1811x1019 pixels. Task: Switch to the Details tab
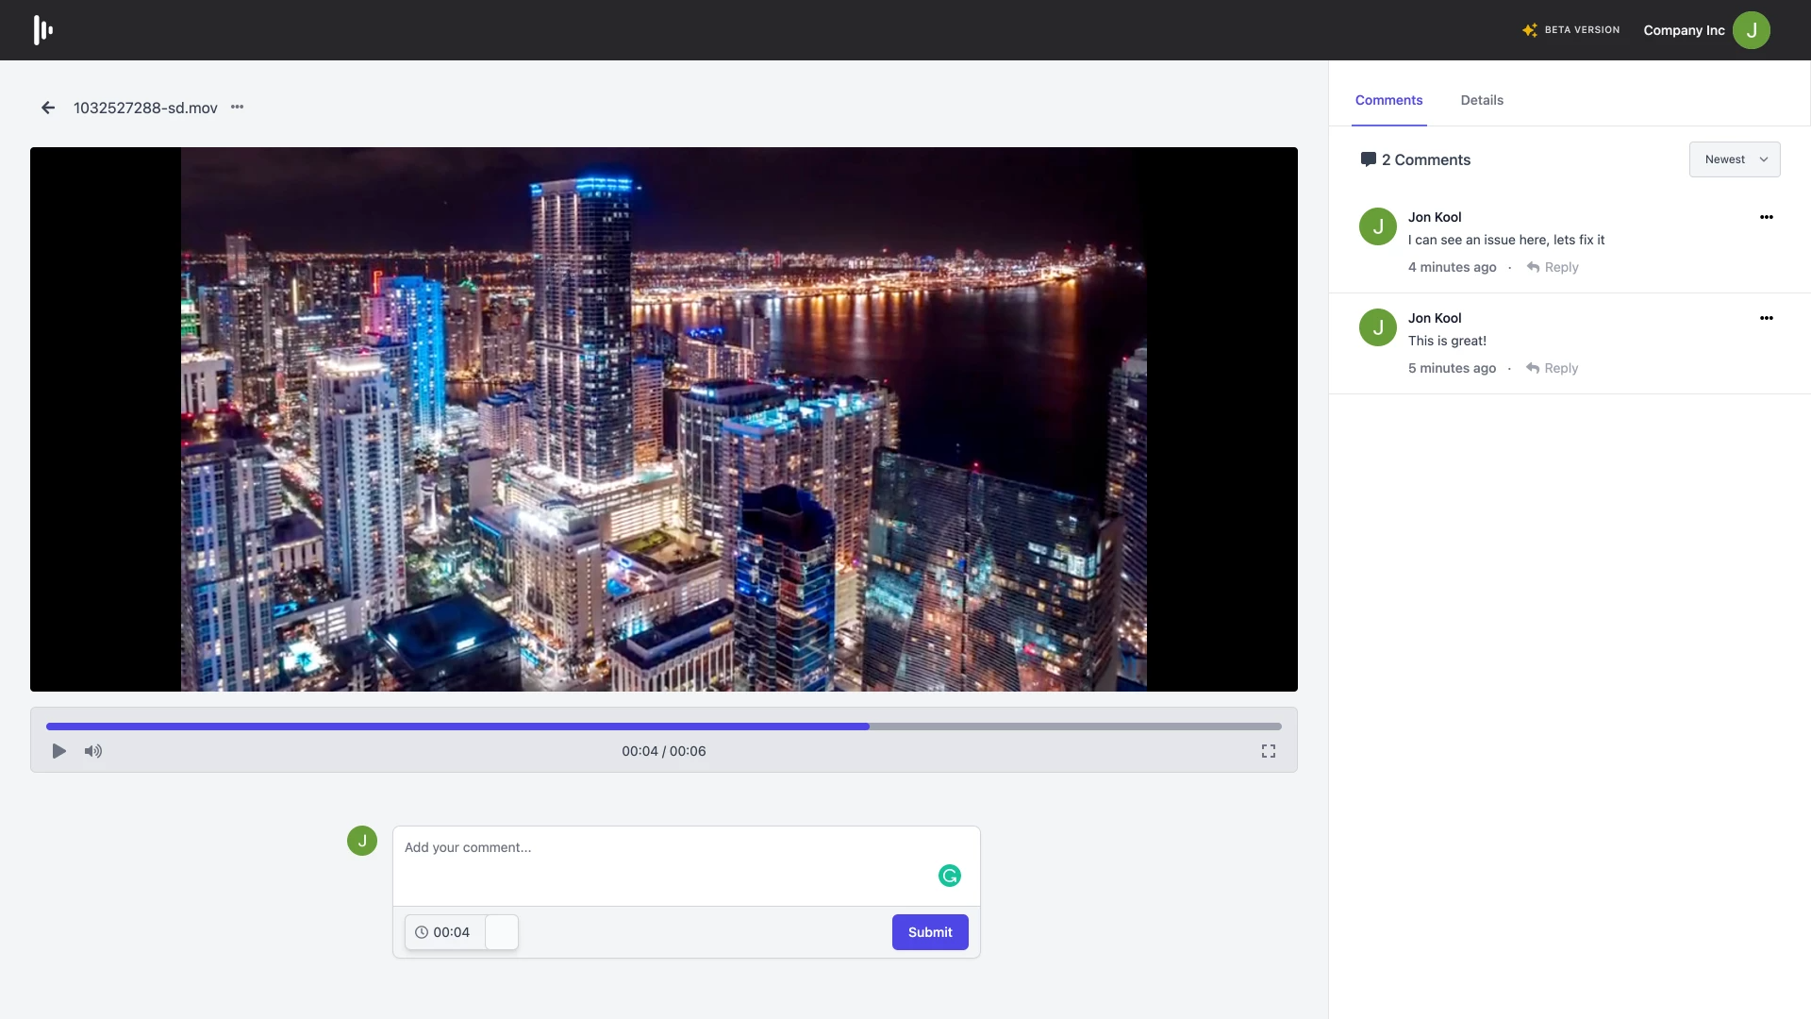pos(1482,100)
